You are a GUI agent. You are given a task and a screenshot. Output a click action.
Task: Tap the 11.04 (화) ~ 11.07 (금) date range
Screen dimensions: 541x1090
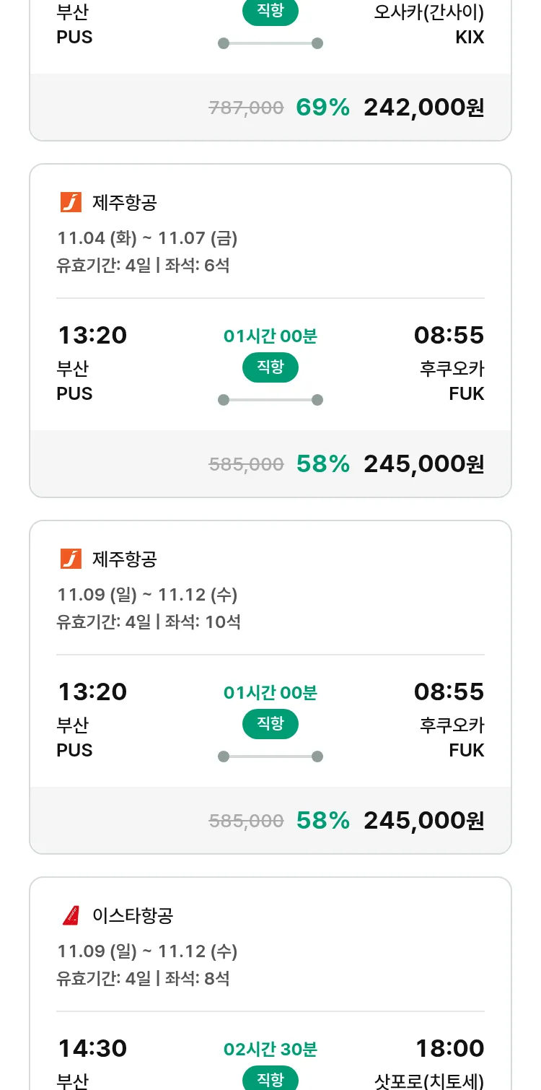147,237
